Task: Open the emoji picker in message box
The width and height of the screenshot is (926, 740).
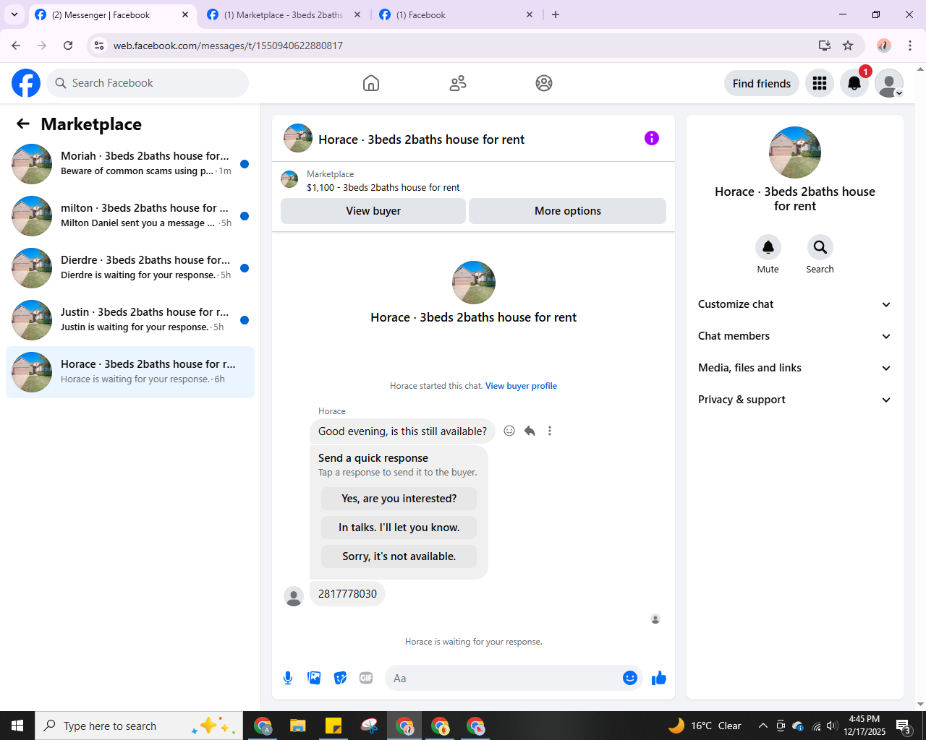Action: click(630, 678)
